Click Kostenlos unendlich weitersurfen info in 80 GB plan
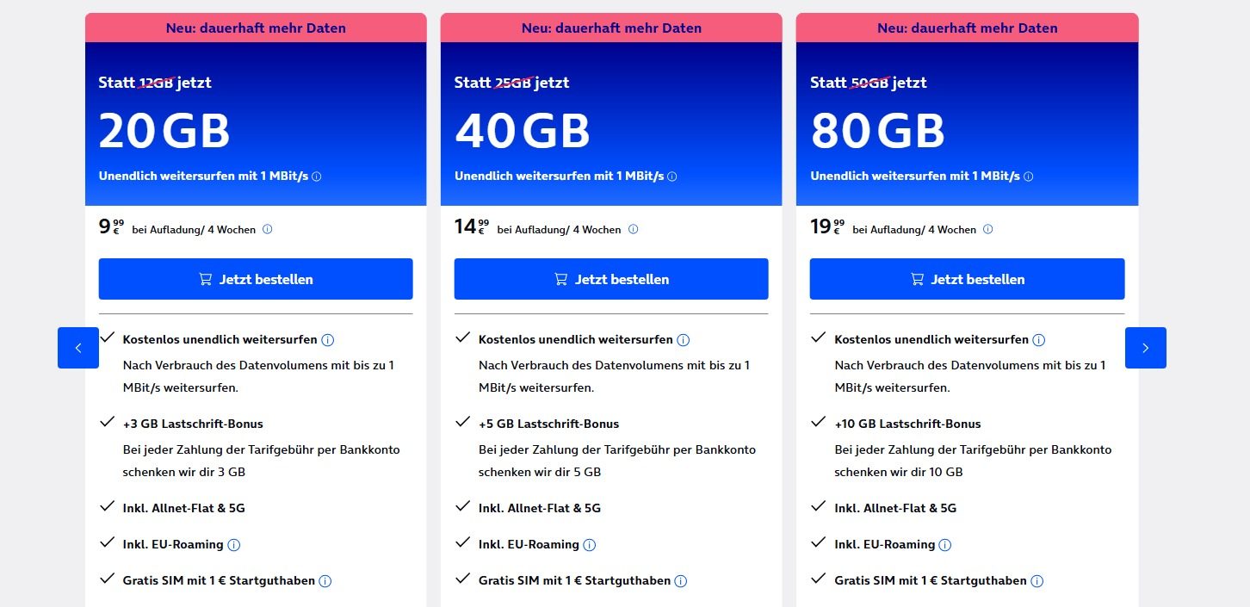The width and height of the screenshot is (1250, 607). [1039, 340]
